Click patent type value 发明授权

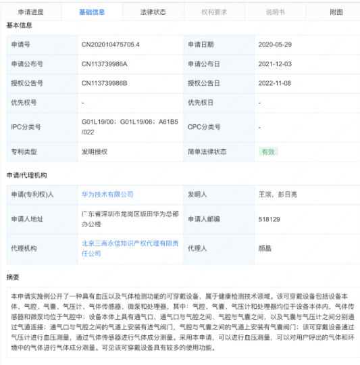tap(95, 152)
